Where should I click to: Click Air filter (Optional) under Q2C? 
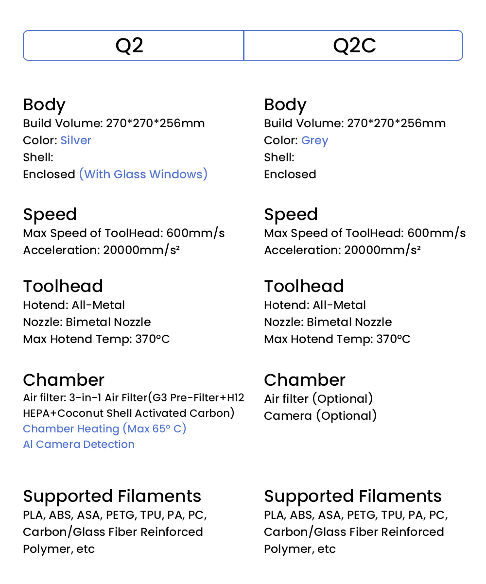tap(318, 399)
